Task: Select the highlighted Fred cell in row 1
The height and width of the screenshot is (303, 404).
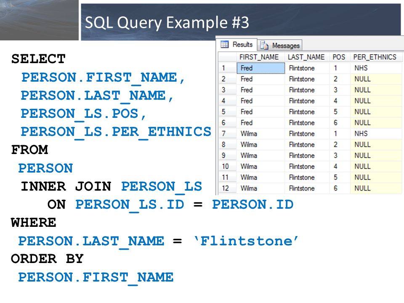Action: tap(261, 68)
